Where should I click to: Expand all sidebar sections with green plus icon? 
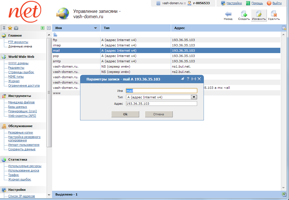tap(43, 28)
